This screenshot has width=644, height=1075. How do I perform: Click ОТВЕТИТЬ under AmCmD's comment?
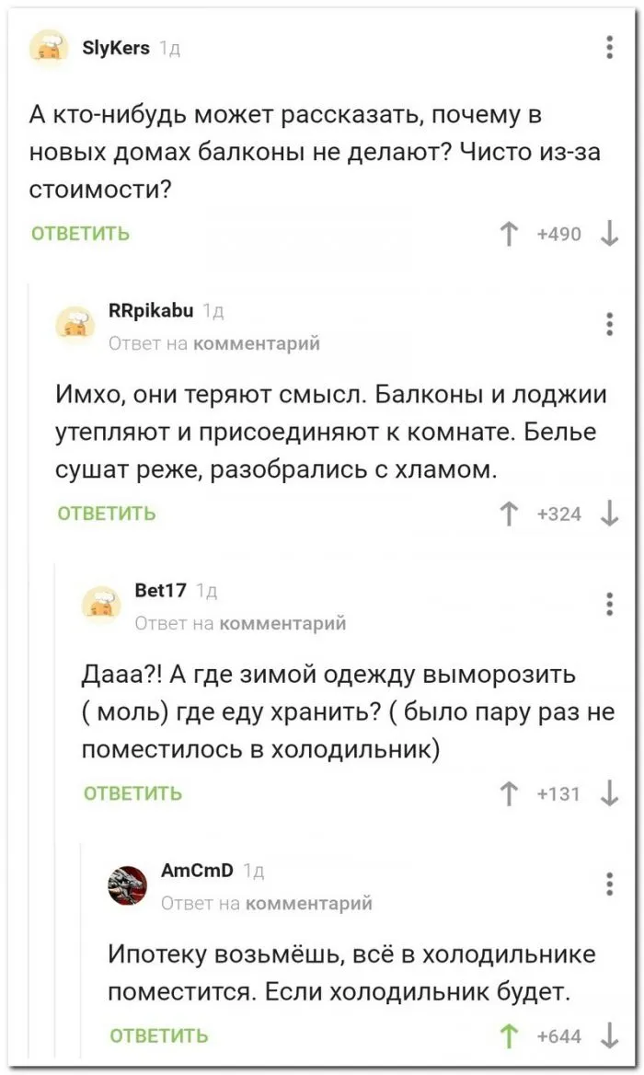159,1036
